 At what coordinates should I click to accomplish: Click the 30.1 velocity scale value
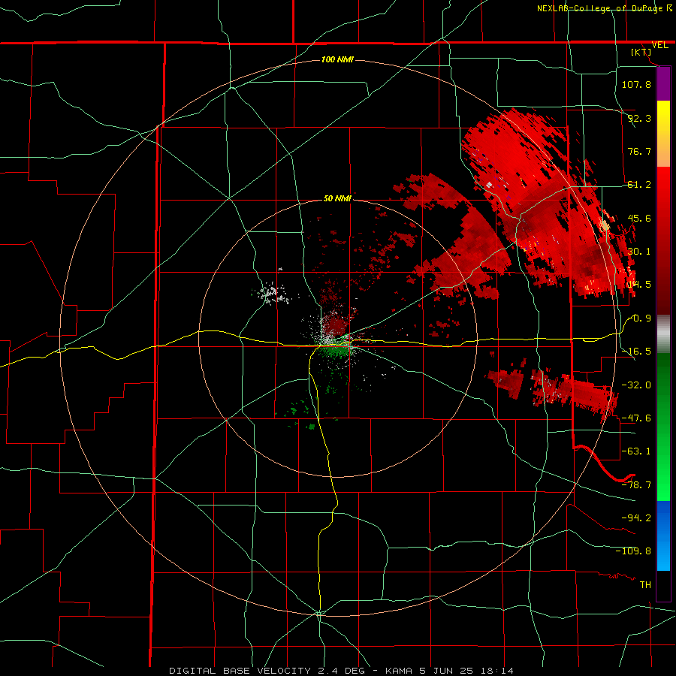pos(639,252)
